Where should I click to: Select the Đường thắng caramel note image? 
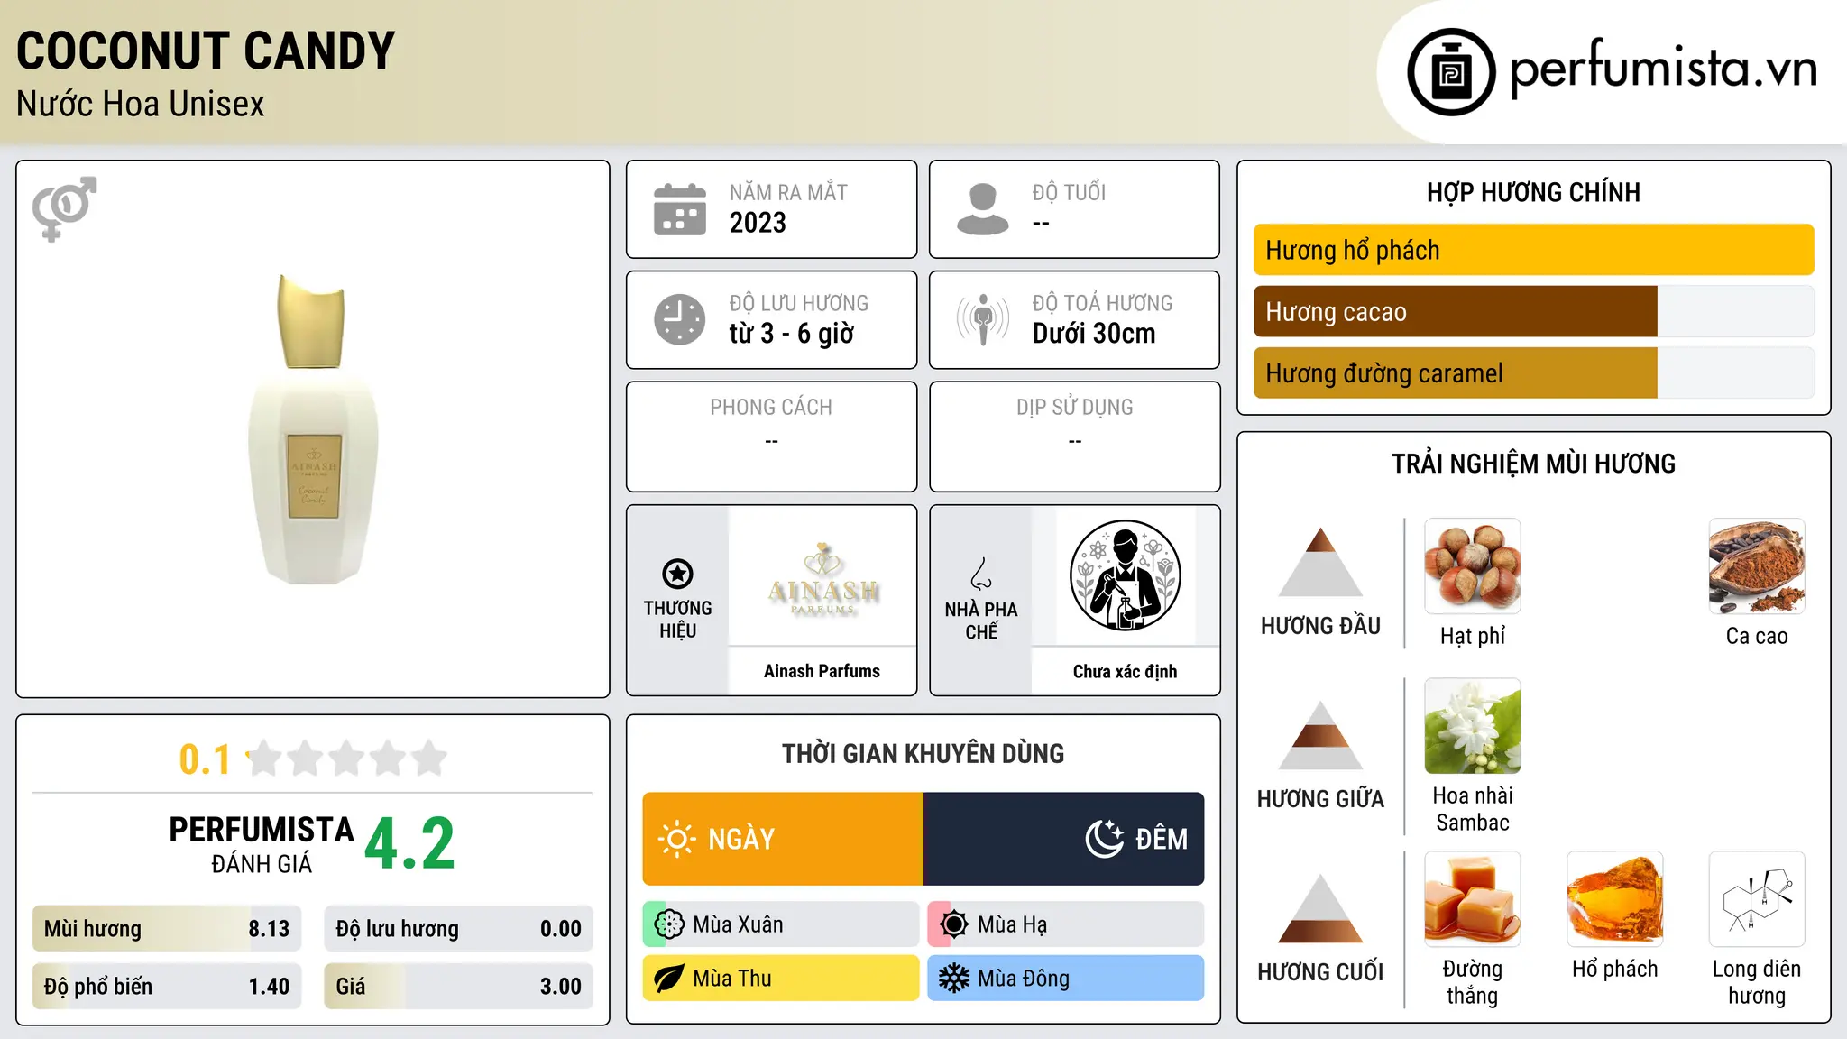[1473, 899]
